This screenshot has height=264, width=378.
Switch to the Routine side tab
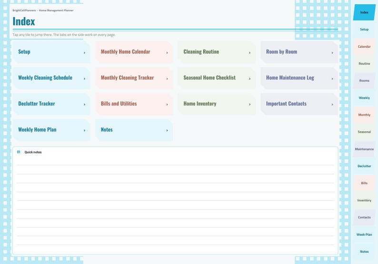364,64
